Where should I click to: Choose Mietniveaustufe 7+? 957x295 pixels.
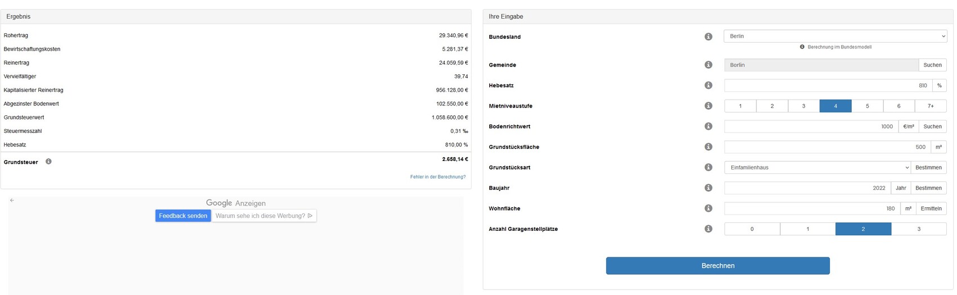tap(931, 106)
